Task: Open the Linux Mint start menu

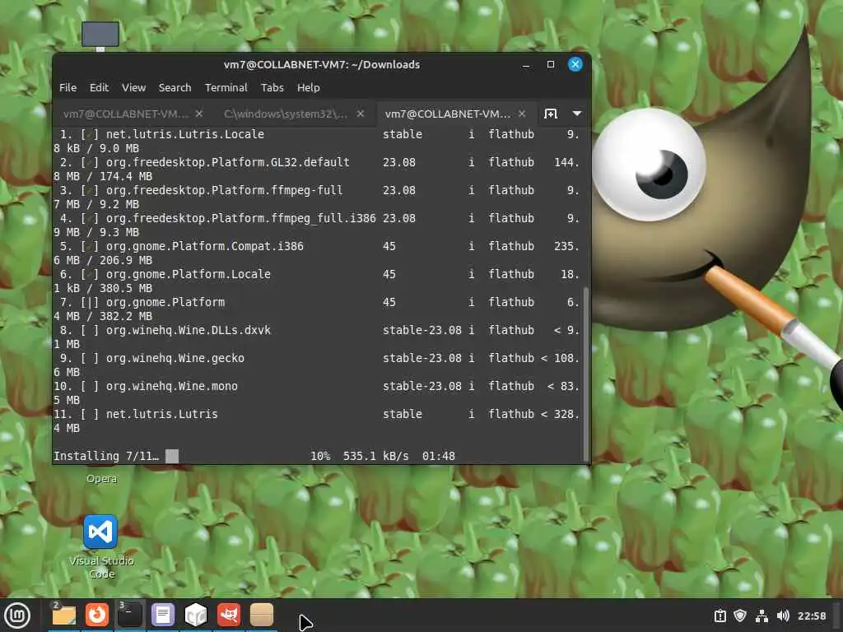Action: click(17, 616)
